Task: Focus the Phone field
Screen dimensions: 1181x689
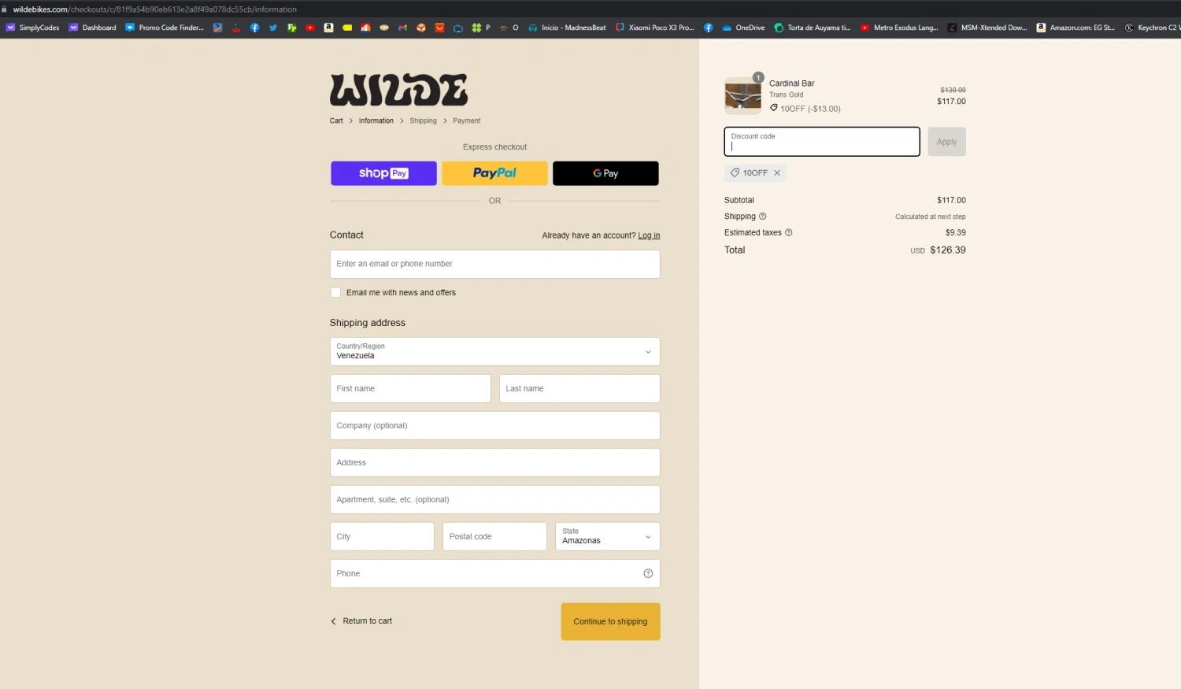Action: click(494, 573)
